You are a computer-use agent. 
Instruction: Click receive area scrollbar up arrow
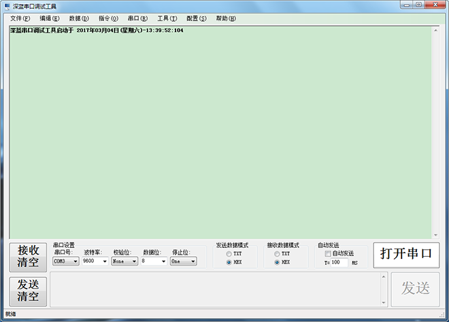[x=435, y=31]
